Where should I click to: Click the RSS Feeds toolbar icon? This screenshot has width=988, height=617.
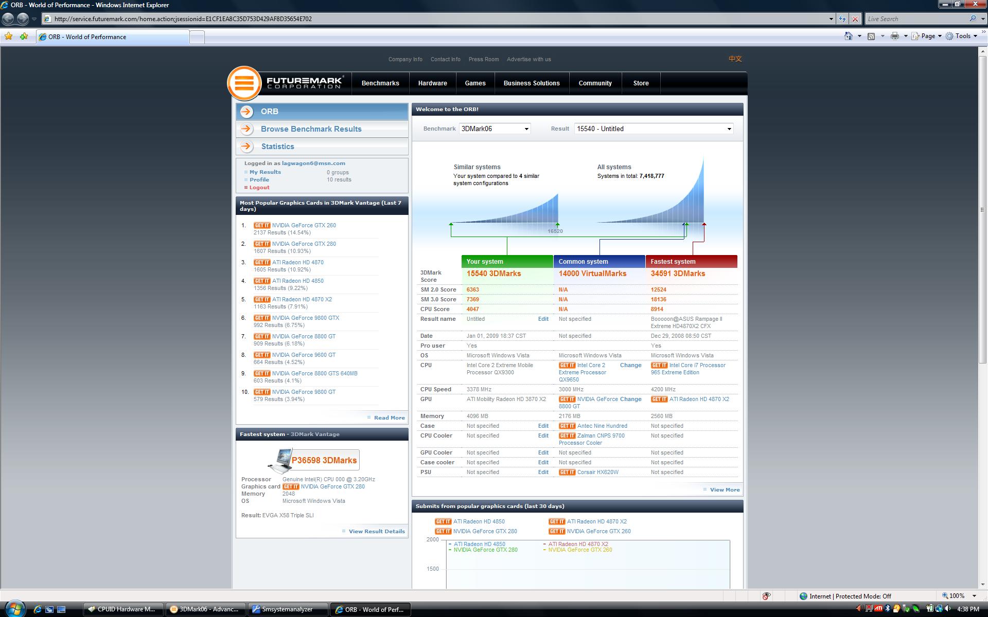click(871, 36)
